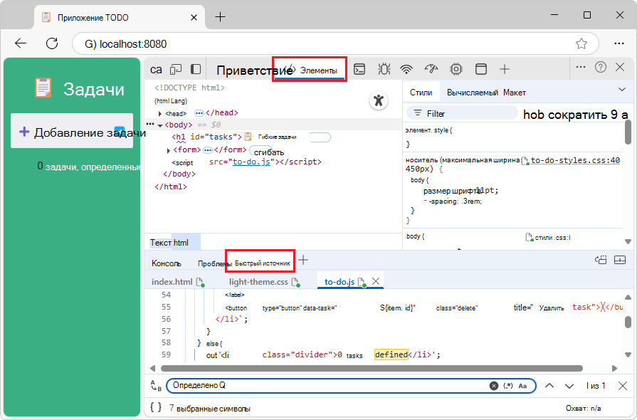Expand the form element node
The height and width of the screenshot is (420, 637).
coord(169,150)
